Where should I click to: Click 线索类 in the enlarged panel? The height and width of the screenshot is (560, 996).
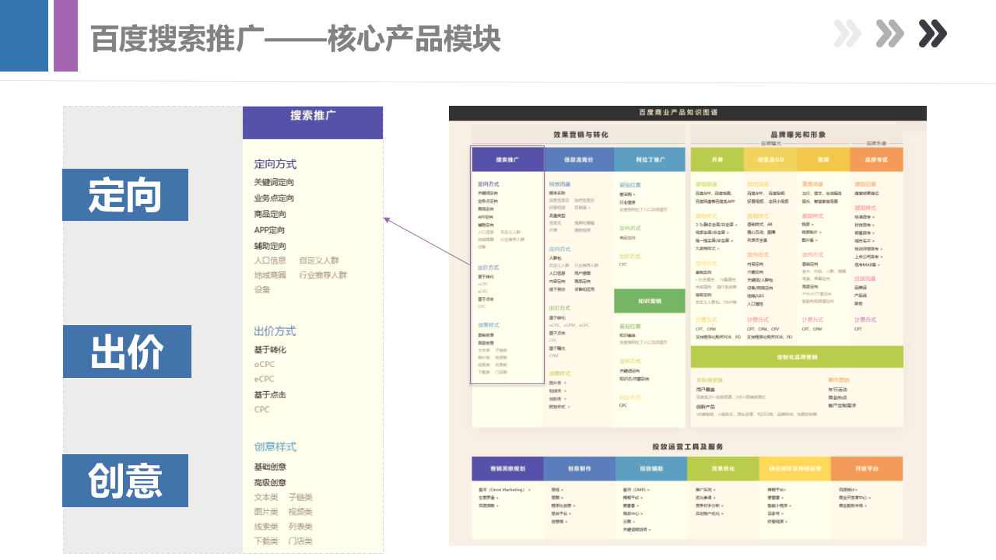[266, 527]
